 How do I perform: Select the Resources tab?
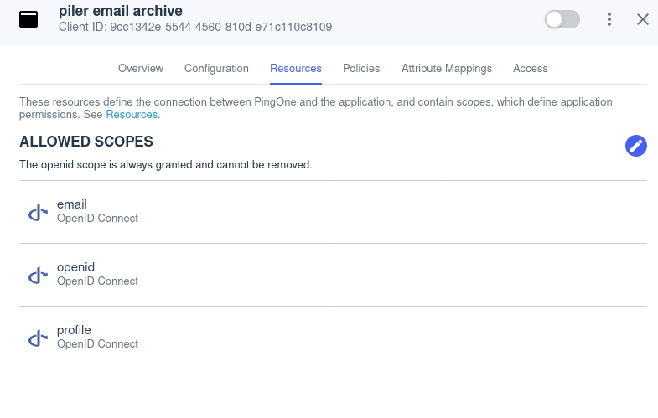tap(296, 69)
